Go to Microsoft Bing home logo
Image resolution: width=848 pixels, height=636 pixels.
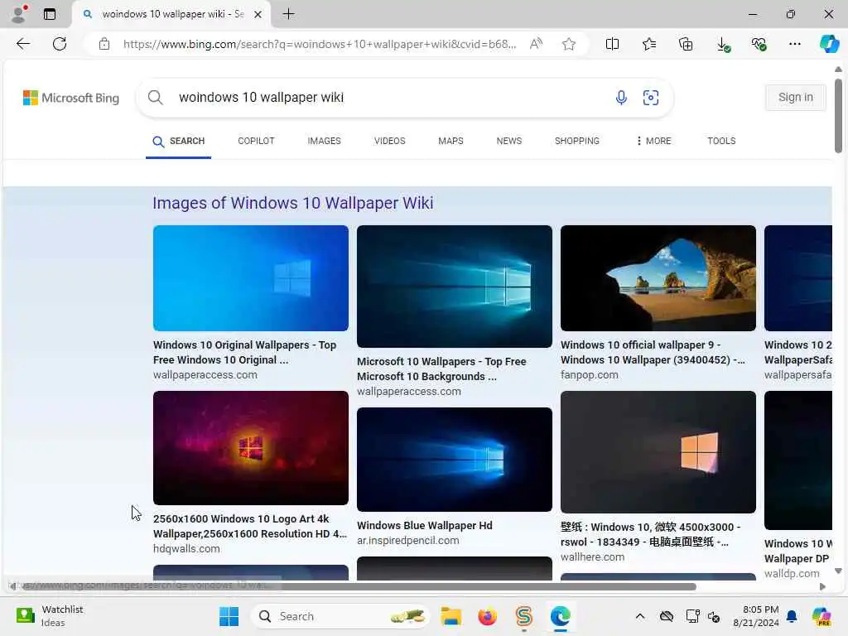[71, 98]
